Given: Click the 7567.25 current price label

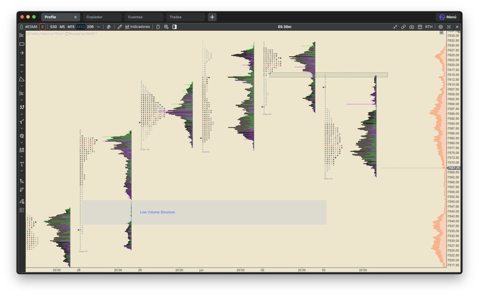Looking at the screenshot, I should (x=454, y=168).
